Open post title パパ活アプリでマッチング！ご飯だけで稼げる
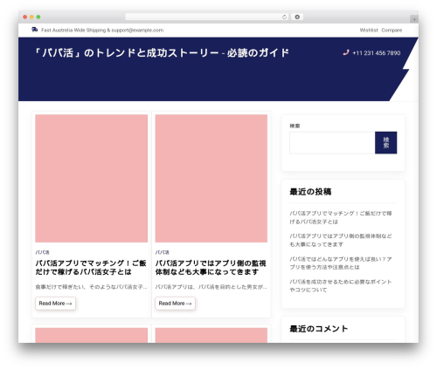Viewport: 437px width, 369px height. point(91,268)
